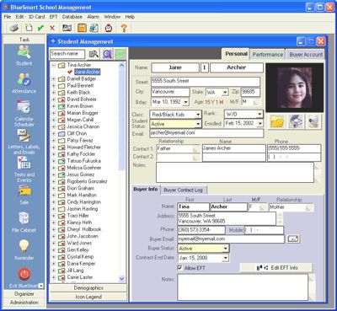Click the Edit EFT Info button
The height and width of the screenshot is (311, 337).
point(276,268)
